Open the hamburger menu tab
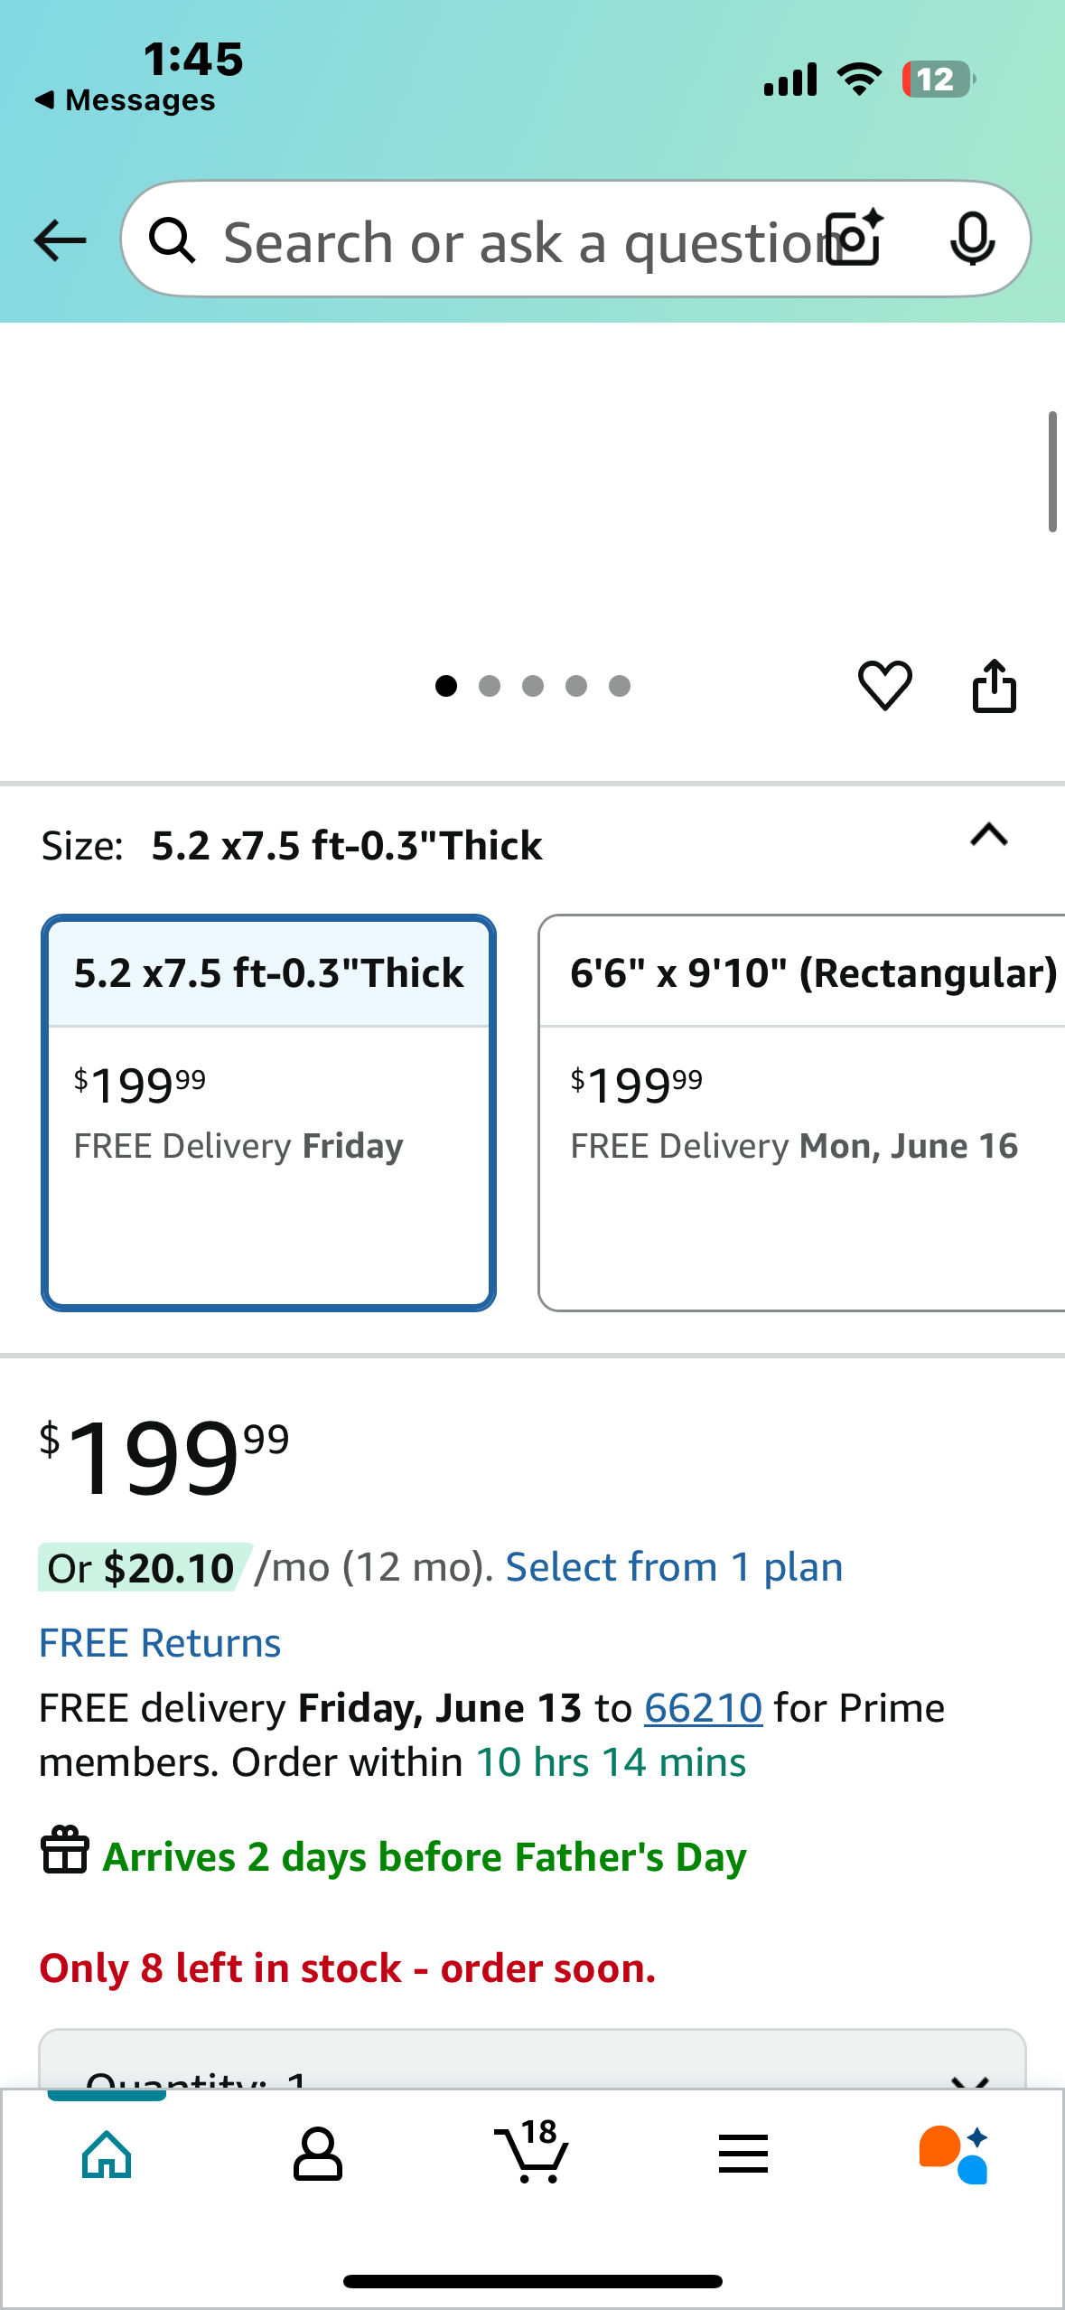The height and width of the screenshot is (2310, 1065). point(743,2154)
